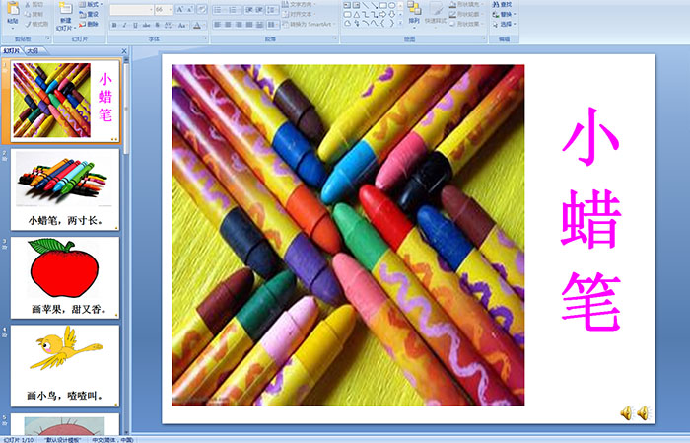The image size is (690, 443).
Task: Select slide 4 thumbnail with yellow bird
Action: (65, 365)
